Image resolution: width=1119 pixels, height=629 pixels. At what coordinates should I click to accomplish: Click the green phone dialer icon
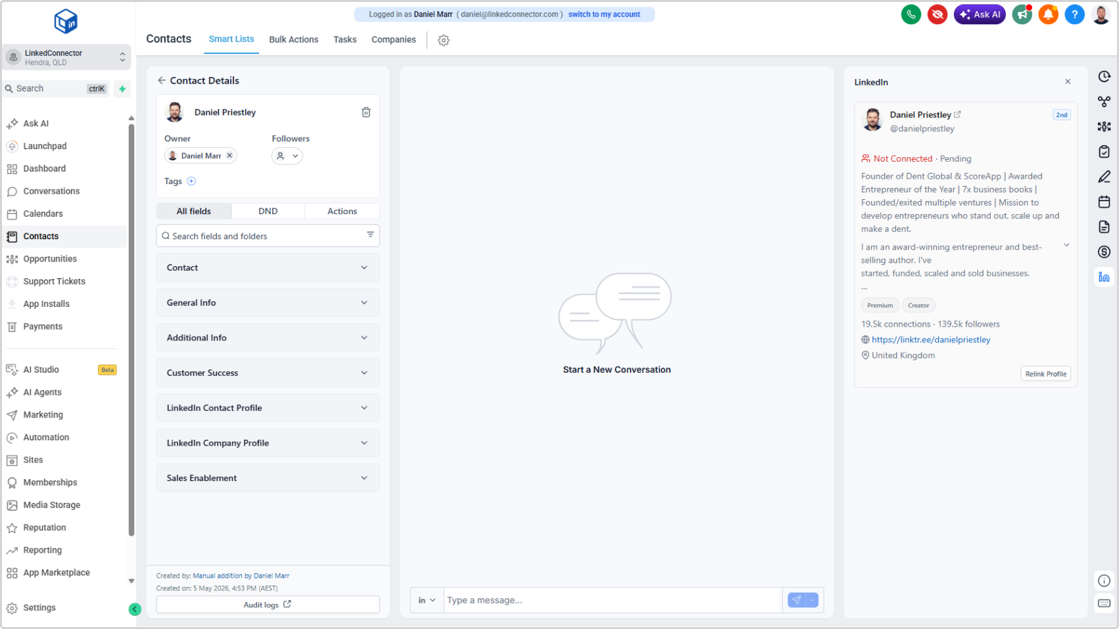pos(911,14)
